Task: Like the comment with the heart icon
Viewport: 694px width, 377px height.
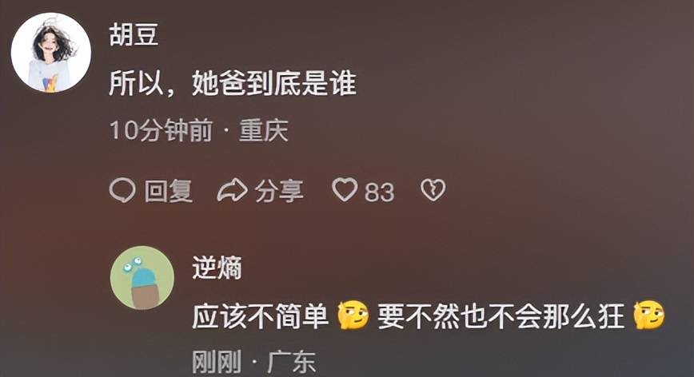Action: pyautogui.click(x=345, y=190)
